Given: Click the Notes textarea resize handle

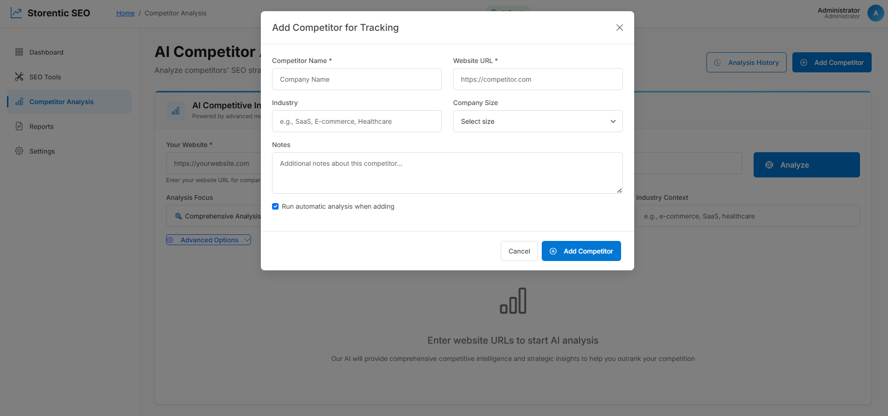Looking at the screenshot, I should [619, 190].
